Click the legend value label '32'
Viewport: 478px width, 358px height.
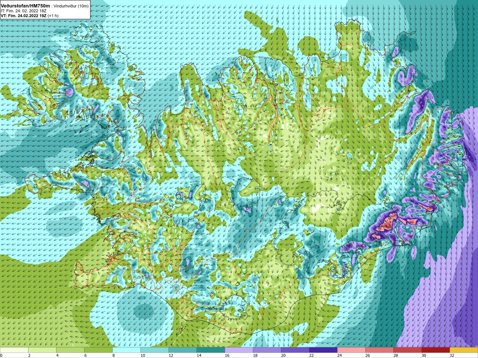click(452, 355)
